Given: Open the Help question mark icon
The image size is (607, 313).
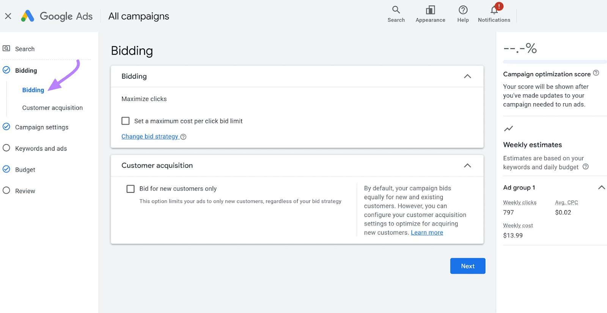Looking at the screenshot, I should (463, 10).
